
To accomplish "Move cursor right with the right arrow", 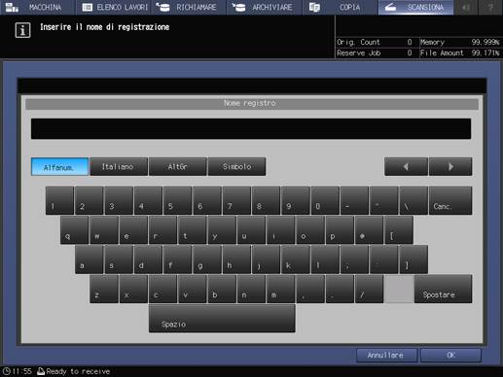I will 450,167.
